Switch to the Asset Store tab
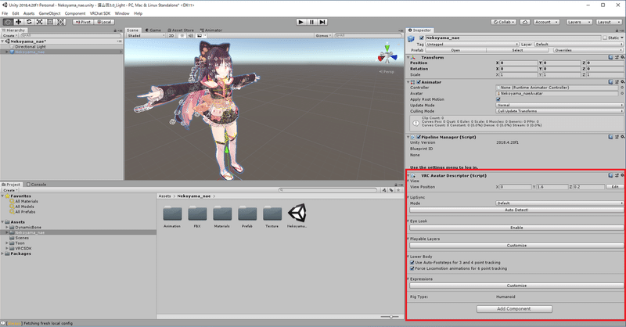 pos(181,31)
